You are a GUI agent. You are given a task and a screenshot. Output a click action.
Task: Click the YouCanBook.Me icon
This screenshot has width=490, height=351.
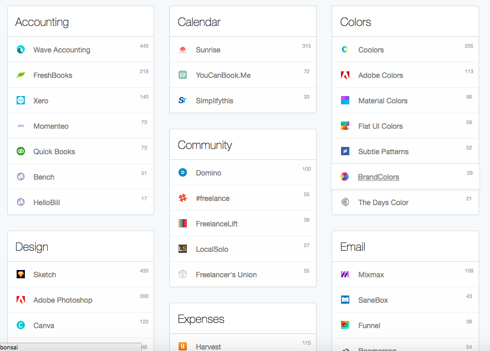[183, 75]
